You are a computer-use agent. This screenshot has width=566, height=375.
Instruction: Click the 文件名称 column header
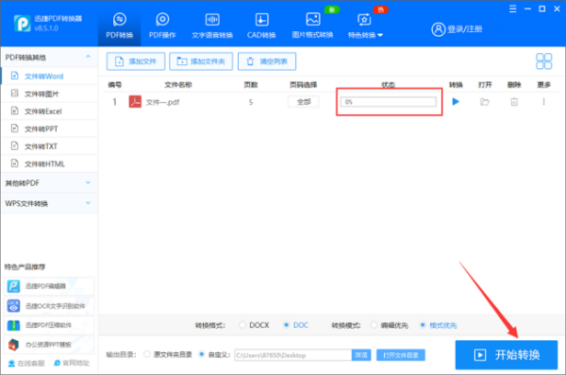[x=178, y=85]
